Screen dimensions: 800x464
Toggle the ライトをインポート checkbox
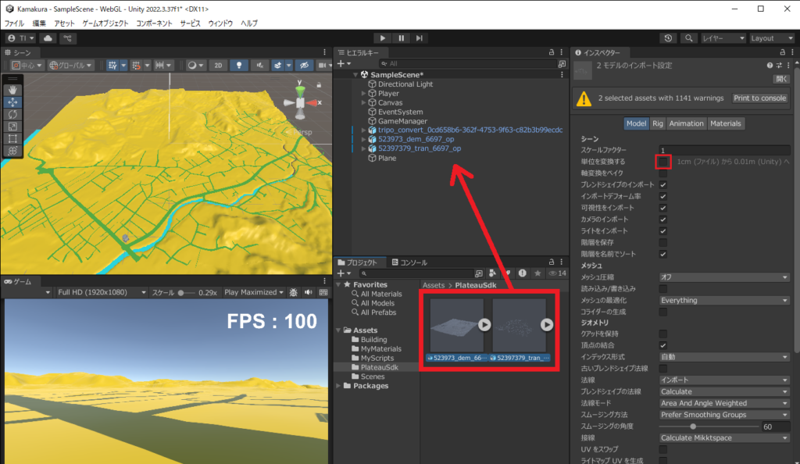pos(663,231)
